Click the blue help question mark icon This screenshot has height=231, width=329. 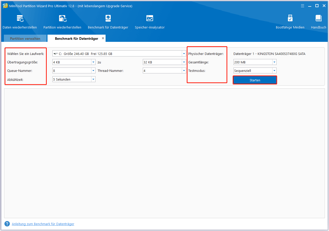7,224
